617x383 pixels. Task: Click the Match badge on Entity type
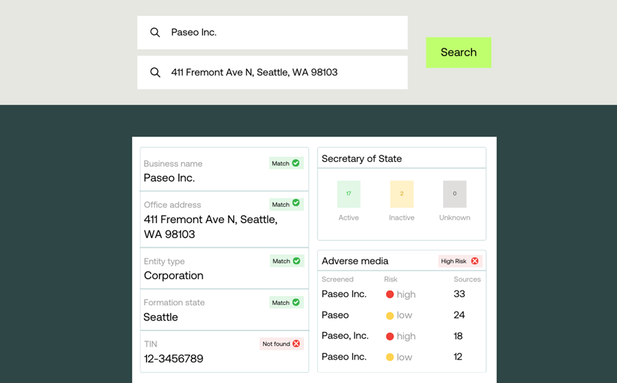pos(287,261)
